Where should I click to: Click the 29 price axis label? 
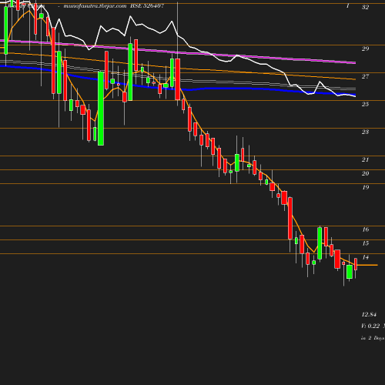tap(365, 49)
